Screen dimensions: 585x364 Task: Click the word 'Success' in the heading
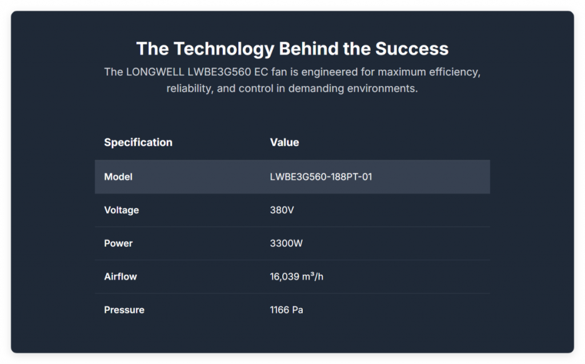(x=411, y=49)
